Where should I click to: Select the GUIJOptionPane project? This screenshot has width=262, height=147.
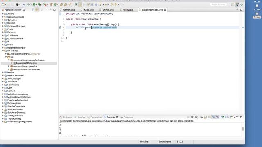pos(15,38)
